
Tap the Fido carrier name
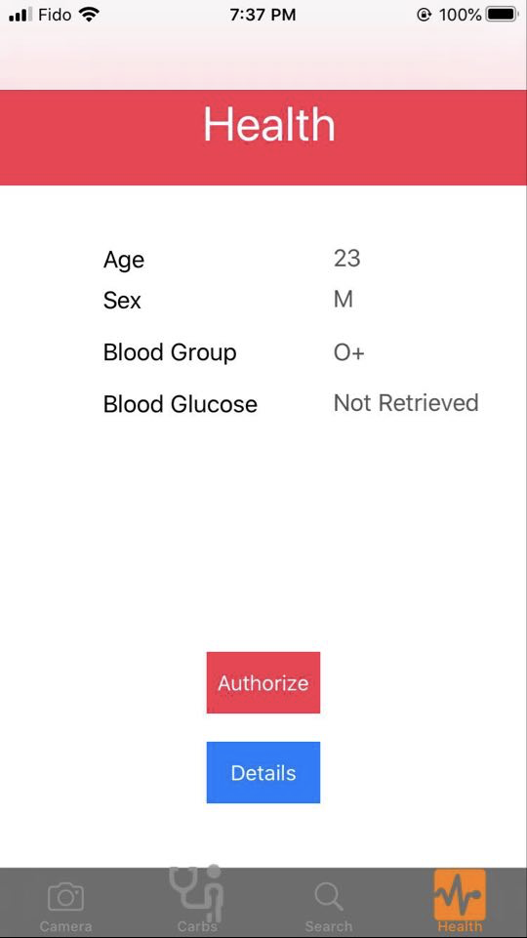(55, 15)
